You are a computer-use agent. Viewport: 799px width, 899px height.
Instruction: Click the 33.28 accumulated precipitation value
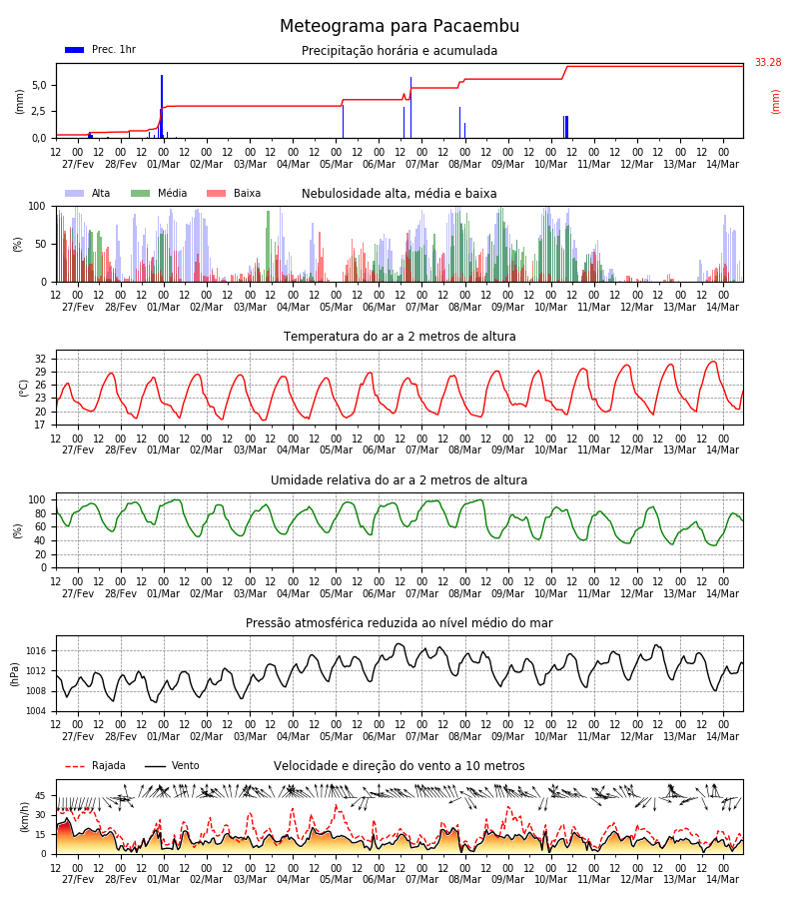click(768, 63)
